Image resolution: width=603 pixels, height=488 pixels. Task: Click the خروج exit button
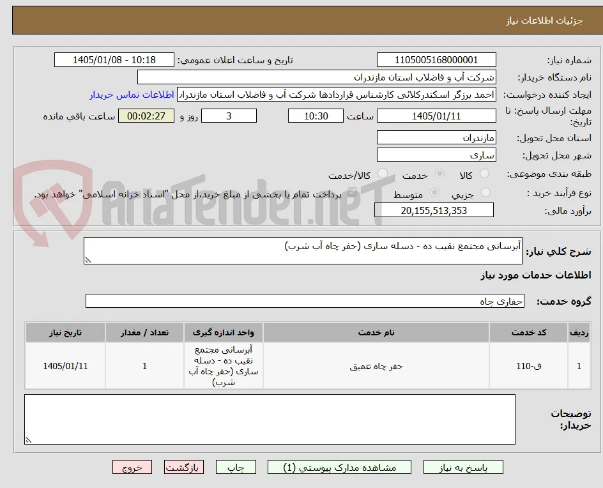(x=132, y=467)
